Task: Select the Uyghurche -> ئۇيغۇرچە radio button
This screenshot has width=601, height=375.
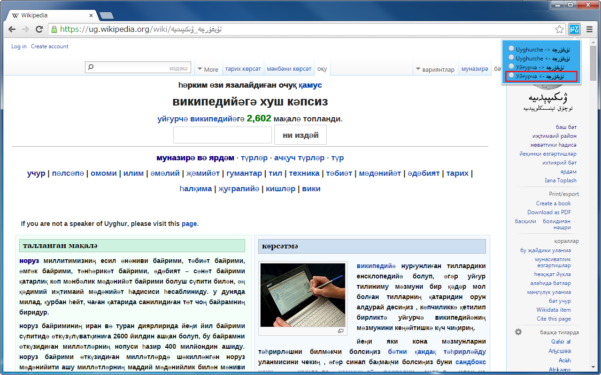Action: click(511, 49)
